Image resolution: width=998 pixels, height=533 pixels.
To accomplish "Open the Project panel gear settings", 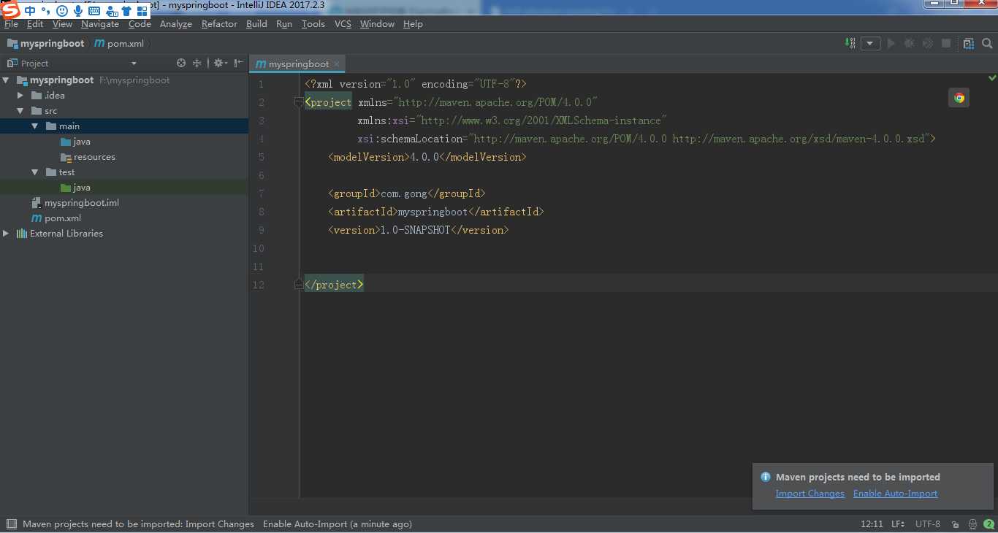I will [x=220, y=64].
